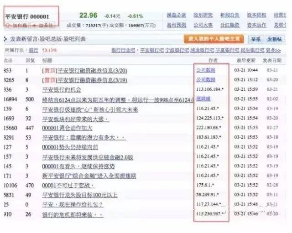Open the thread 平安银行极速换"心" 新核心引领大未来
Screen dimensions: 292x233
(90, 109)
